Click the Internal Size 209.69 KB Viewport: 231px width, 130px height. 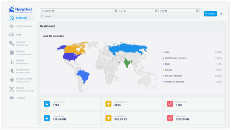pos(182,120)
